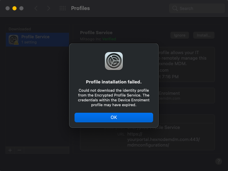Click the Install... button
Screen dimensions: 228x171
coord(204,35)
